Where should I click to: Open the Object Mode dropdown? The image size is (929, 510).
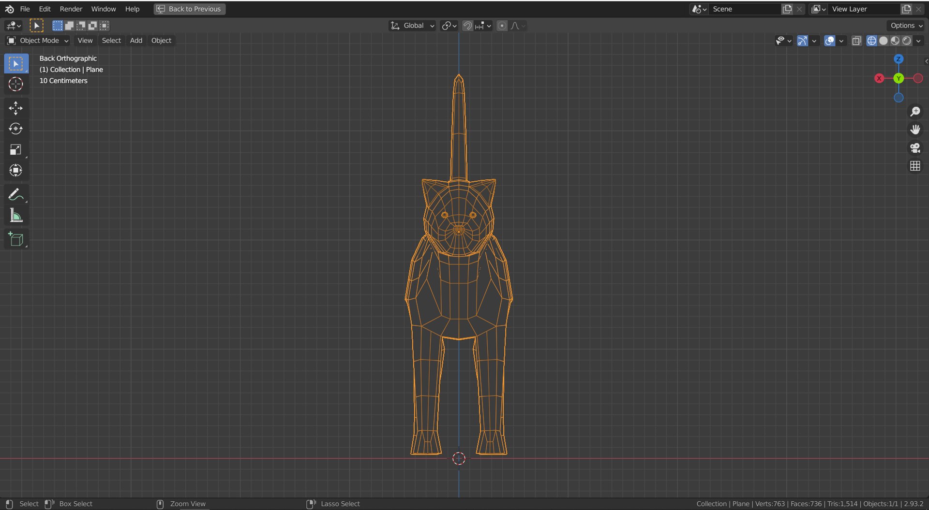[38, 41]
